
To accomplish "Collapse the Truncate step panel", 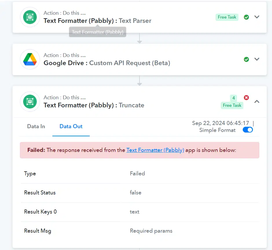I will [x=257, y=102].
